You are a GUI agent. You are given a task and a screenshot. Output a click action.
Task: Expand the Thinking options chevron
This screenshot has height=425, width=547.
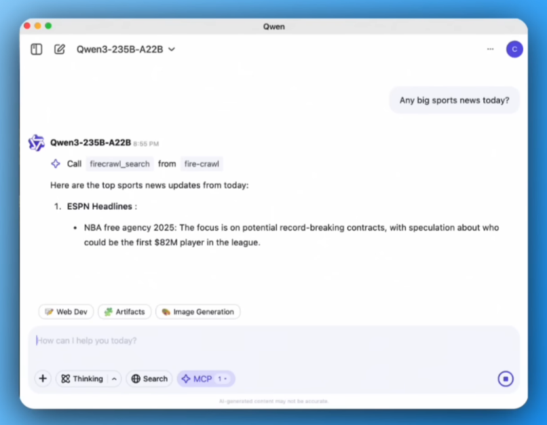pos(114,379)
